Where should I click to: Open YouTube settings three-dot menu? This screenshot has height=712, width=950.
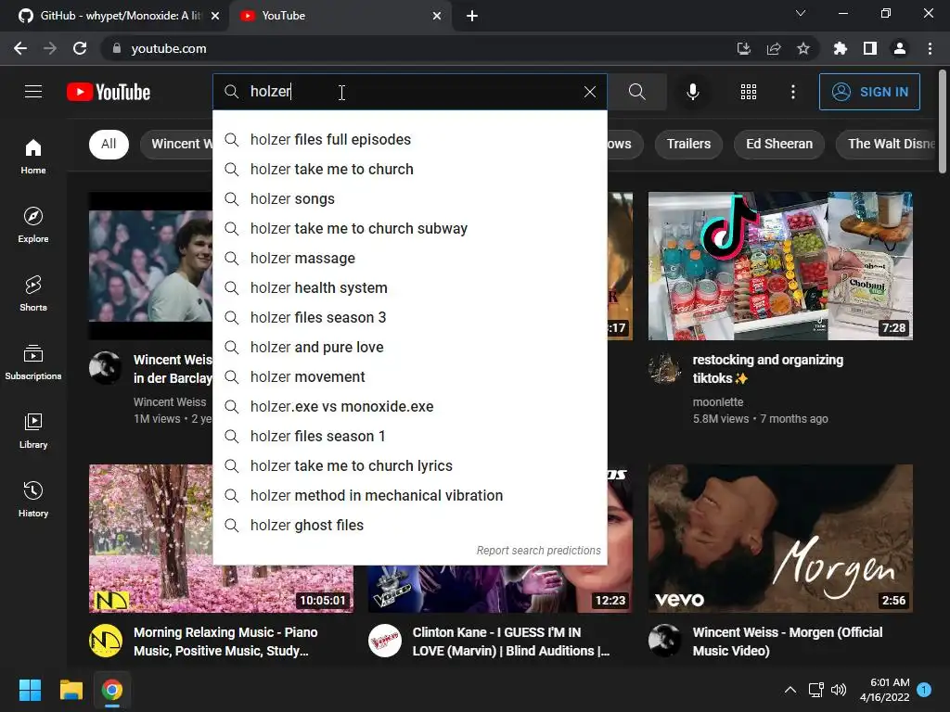click(793, 92)
